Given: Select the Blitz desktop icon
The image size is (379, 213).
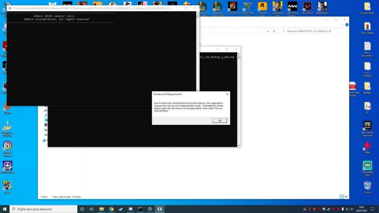Looking at the screenshot, I should [x=367, y=146].
